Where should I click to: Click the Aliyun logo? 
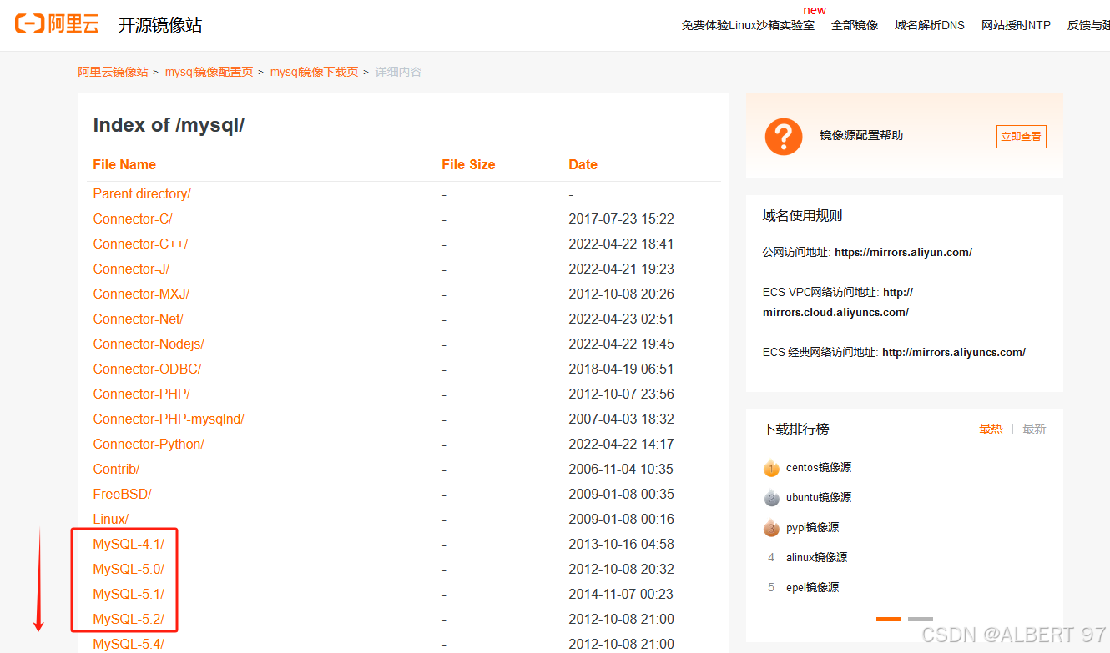[57, 23]
